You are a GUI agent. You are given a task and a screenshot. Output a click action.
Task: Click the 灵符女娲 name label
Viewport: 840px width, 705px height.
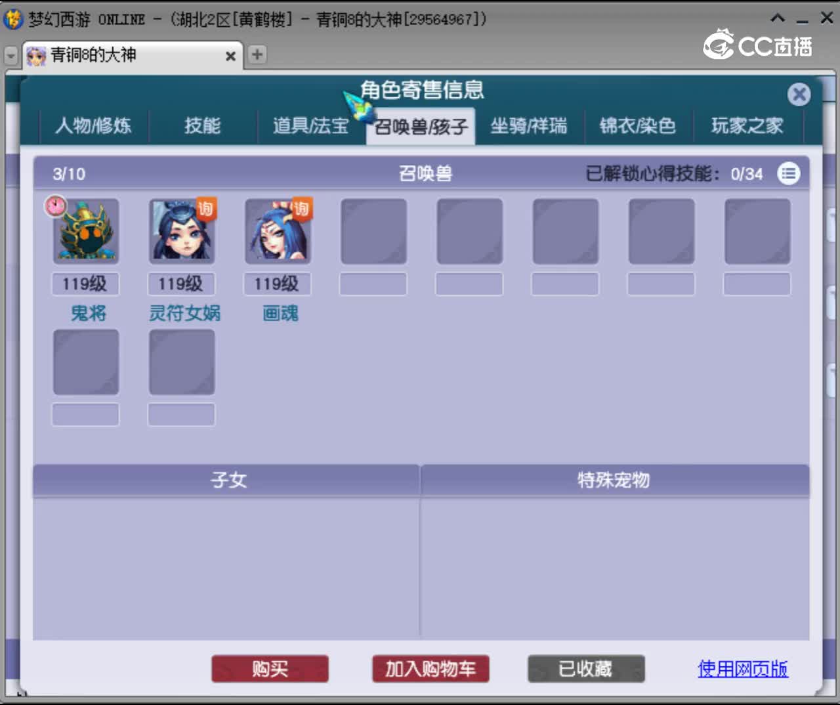click(x=184, y=313)
